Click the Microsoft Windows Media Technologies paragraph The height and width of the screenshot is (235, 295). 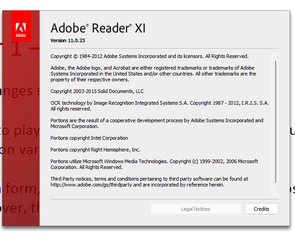click(x=154, y=164)
